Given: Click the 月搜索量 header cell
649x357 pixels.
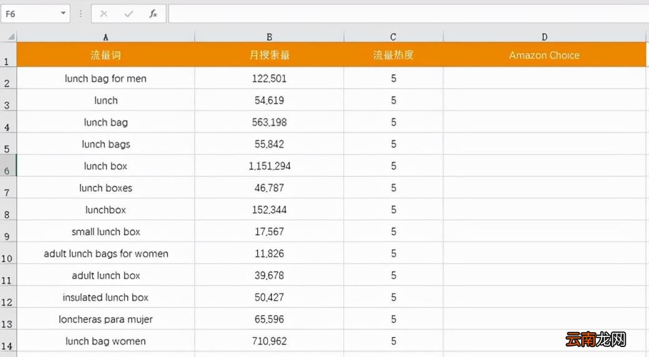Looking at the screenshot, I should 269,55.
